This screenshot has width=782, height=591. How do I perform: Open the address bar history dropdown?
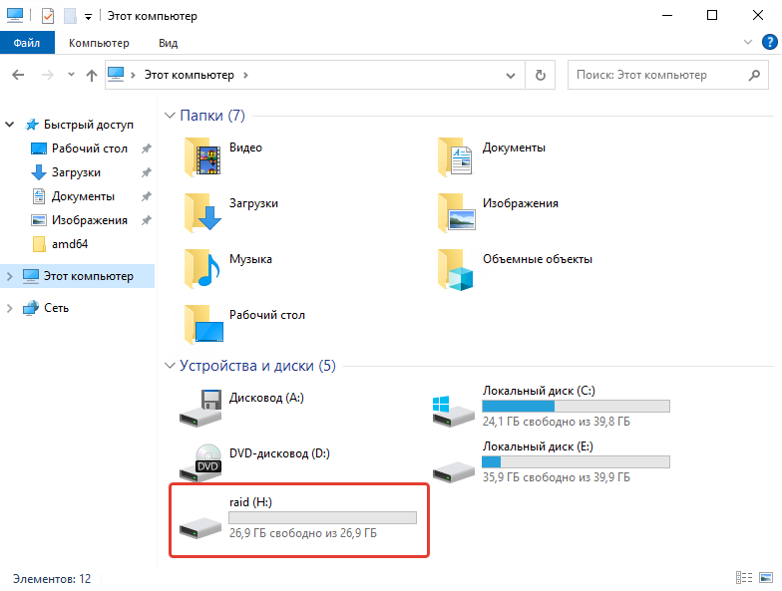pos(512,75)
